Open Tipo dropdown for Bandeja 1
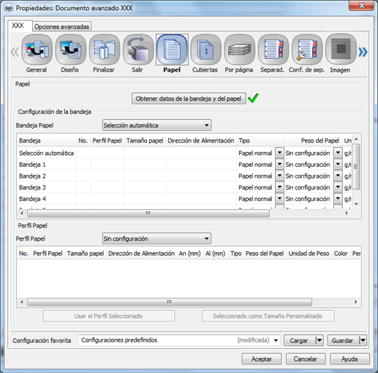378x373 pixels. (279, 165)
